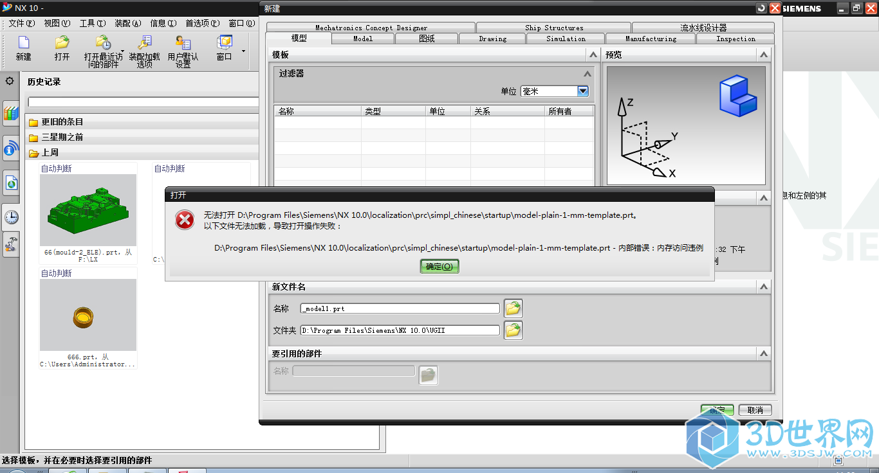This screenshot has height=473, width=879.
Task: Click the history search field
Action: point(143,102)
